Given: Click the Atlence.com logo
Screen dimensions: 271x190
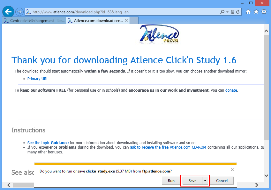Looking at the screenshot, I should pos(159,34).
